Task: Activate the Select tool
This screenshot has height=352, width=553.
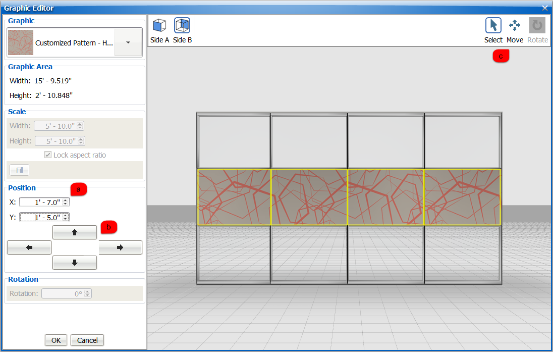Action: pyautogui.click(x=493, y=26)
